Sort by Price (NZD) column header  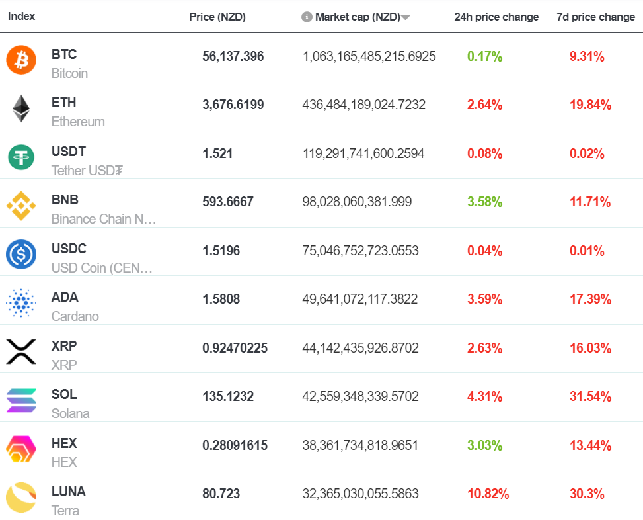217,17
